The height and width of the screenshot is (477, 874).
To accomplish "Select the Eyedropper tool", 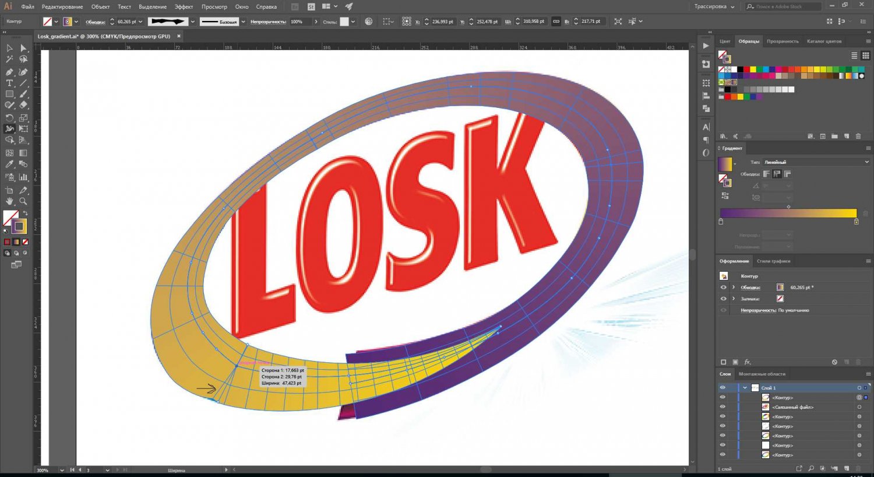I will click(9, 164).
